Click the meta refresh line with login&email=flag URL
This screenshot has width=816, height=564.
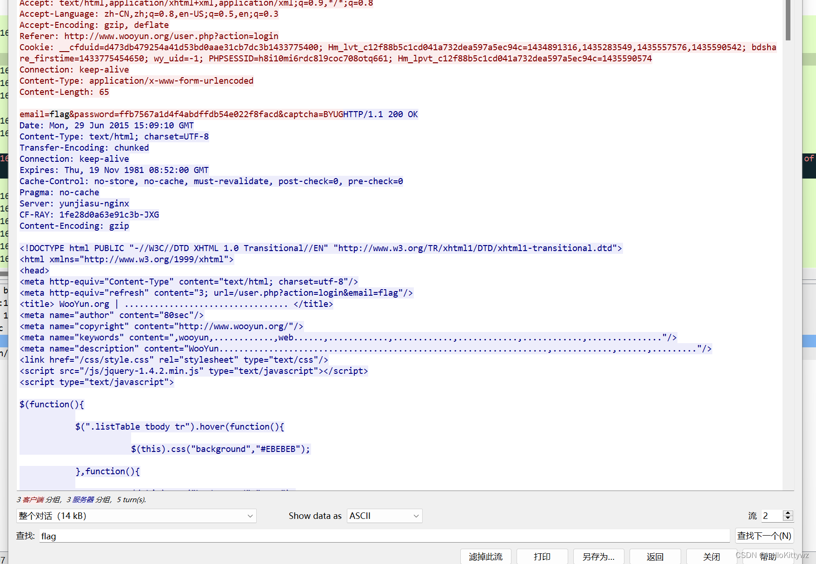216,293
